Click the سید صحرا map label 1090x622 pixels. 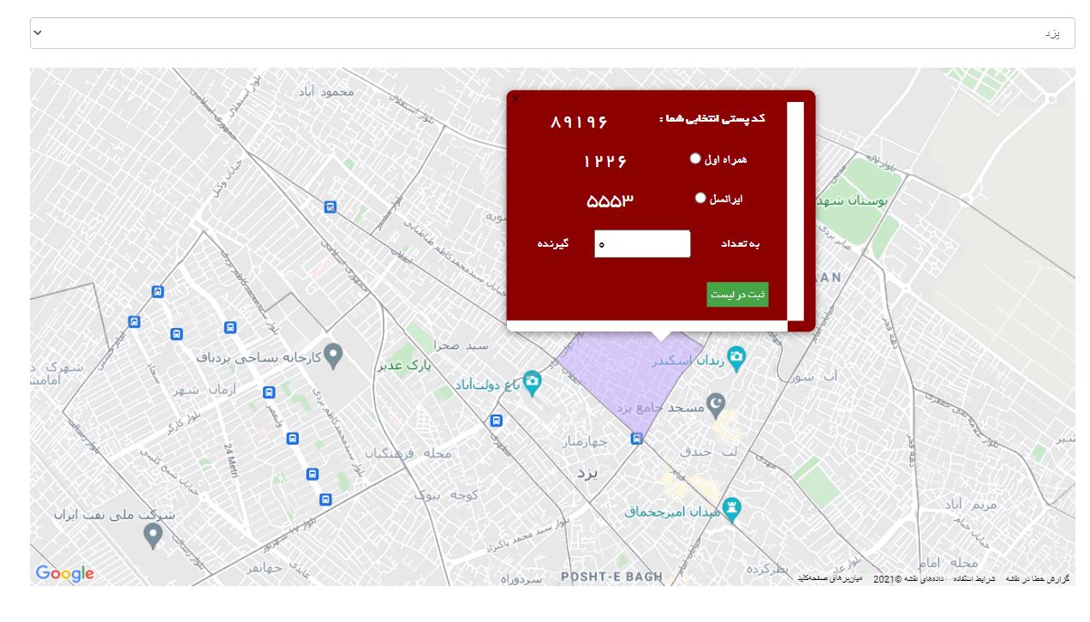[461, 345]
